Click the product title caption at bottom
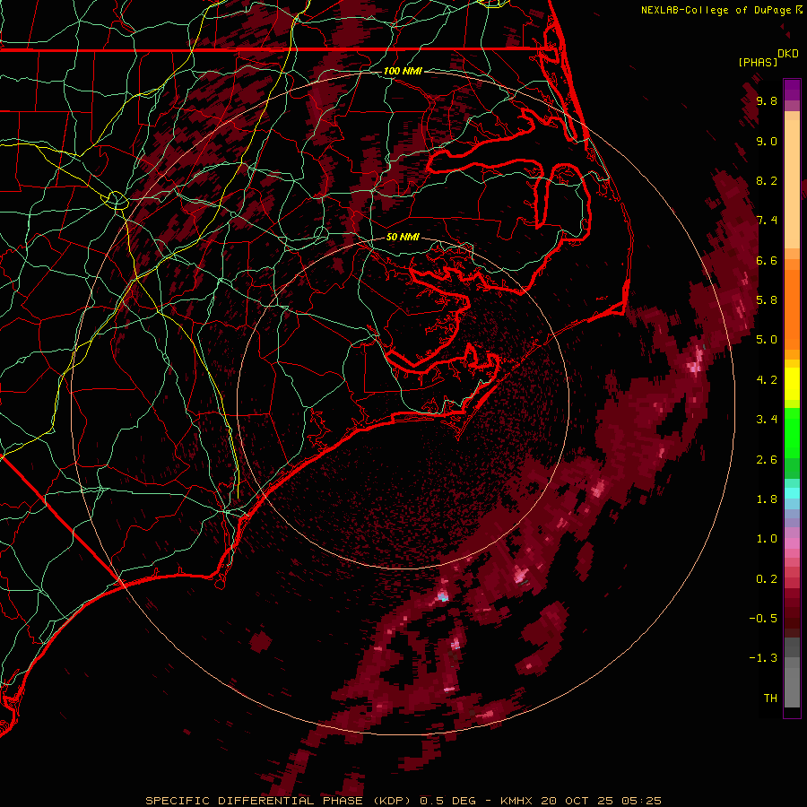 point(403,801)
